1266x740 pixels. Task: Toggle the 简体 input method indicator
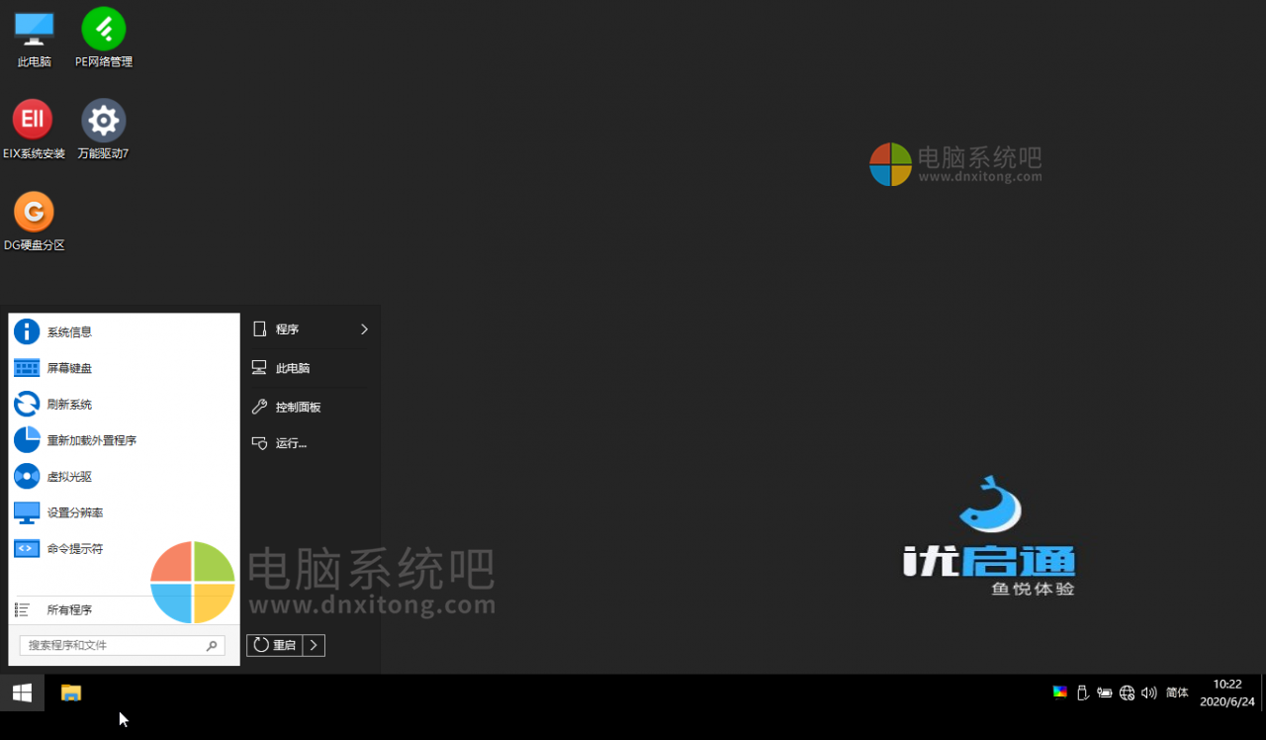[x=1177, y=693]
